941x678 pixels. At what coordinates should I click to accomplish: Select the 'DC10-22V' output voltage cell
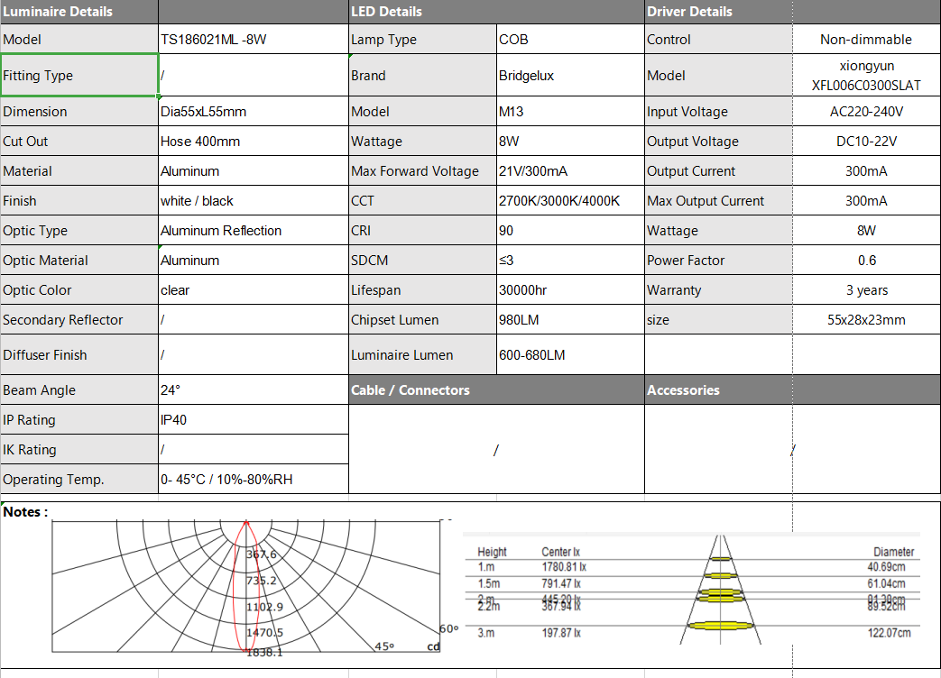coord(866,142)
